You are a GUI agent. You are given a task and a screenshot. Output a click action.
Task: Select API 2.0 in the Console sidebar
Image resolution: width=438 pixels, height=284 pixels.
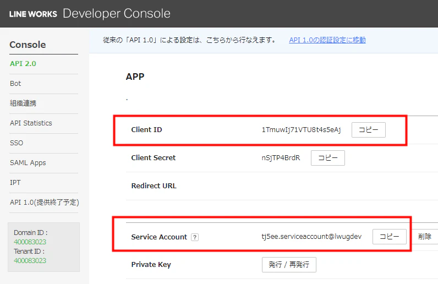[23, 64]
